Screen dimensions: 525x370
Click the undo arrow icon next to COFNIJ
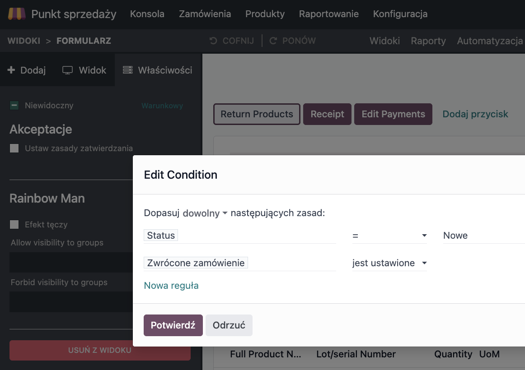point(213,41)
